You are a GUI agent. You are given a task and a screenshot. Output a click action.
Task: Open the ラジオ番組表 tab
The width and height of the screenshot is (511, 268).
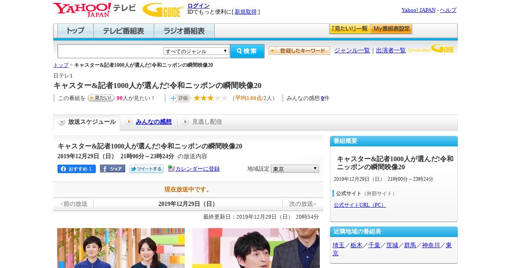tap(184, 31)
